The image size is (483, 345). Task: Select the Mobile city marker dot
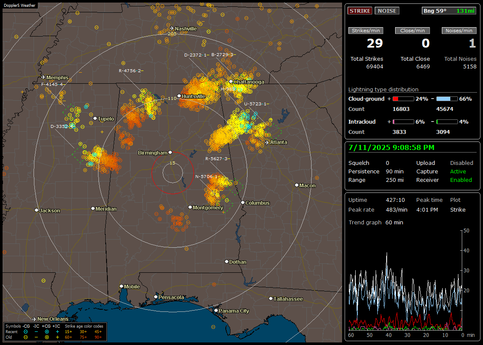pyautogui.click(x=121, y=286)
